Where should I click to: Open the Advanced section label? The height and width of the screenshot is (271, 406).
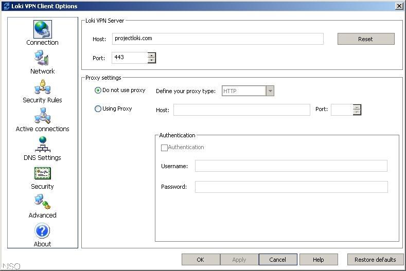coord(43,215)
